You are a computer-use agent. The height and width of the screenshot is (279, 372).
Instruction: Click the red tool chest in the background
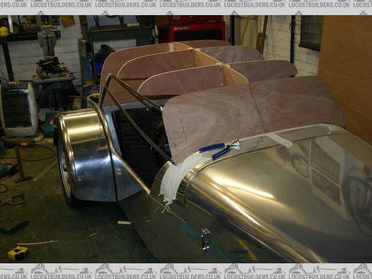(192, 30)
